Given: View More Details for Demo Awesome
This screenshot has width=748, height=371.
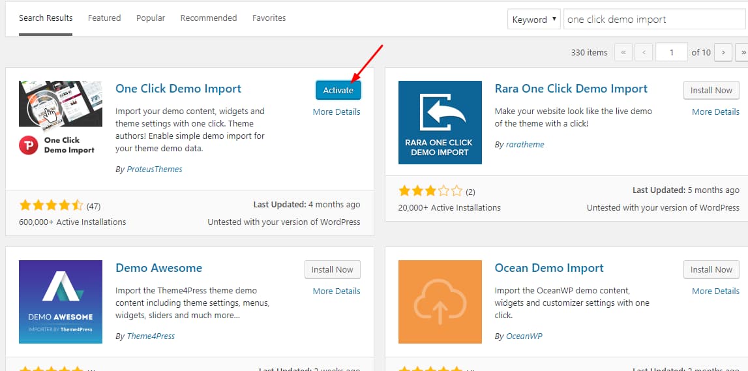Looking at the screenshot, I should 337,291.
